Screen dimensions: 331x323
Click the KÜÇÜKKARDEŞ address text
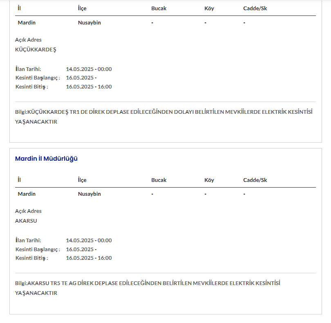point(36,50)
